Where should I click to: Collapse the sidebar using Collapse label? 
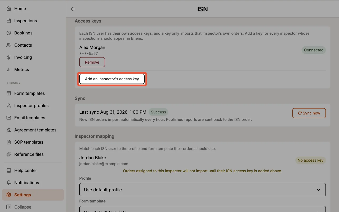23,207
